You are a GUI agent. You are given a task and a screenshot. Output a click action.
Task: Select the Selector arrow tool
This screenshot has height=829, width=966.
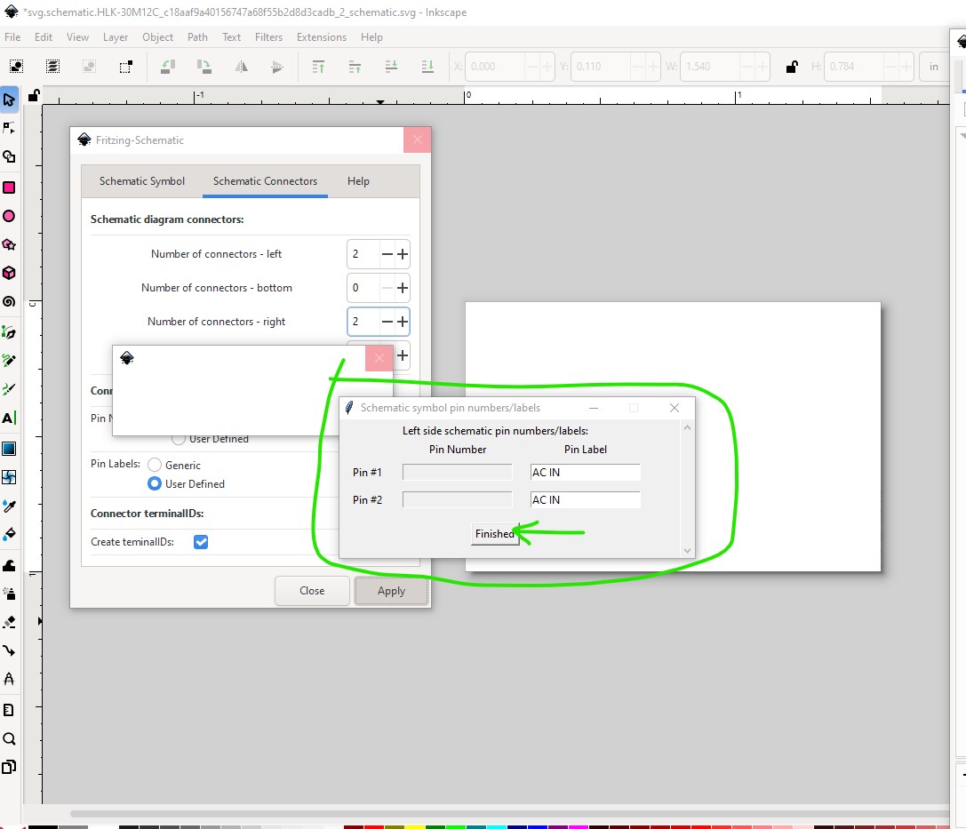tap(9, 100)
